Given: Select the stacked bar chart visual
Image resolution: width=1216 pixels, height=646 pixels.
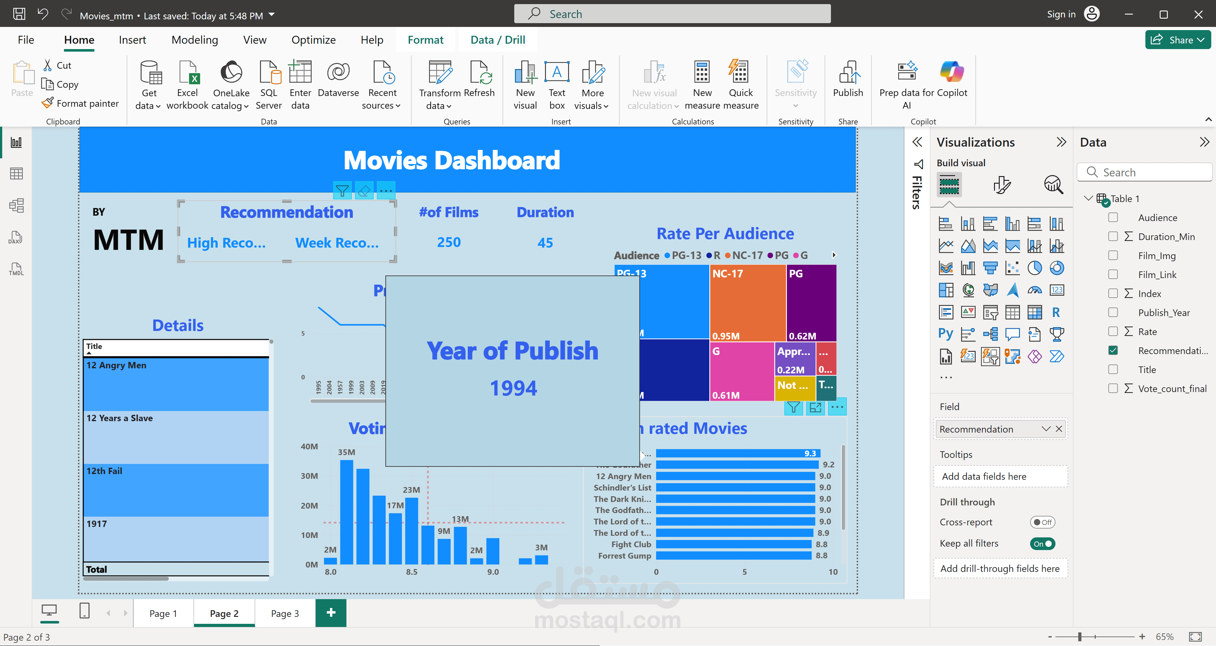Looking at the screenshot, I should point(946,223).
